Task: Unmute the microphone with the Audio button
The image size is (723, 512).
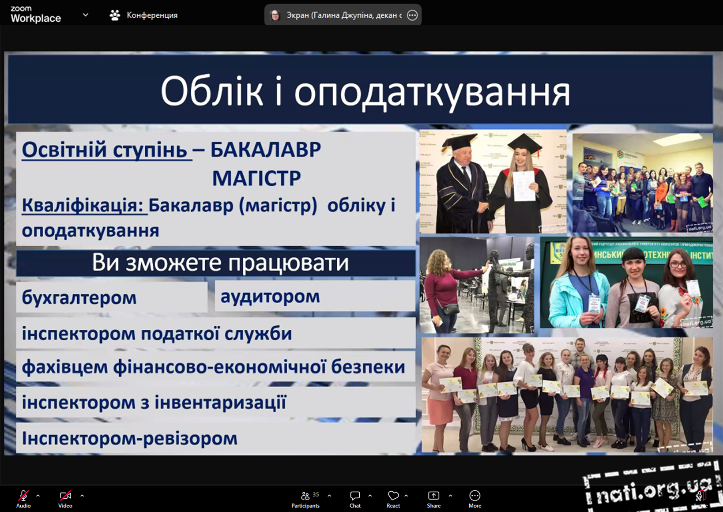Action: [x=23, y=499]
